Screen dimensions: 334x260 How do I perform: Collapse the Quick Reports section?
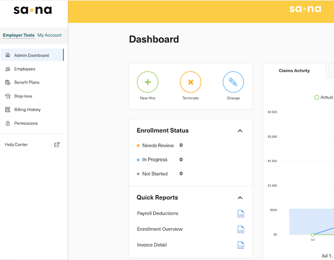(x=240, y=198)
